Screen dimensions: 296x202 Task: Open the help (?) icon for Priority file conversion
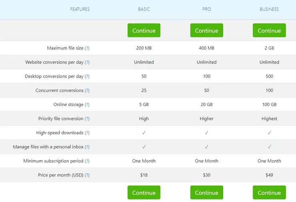87,119
